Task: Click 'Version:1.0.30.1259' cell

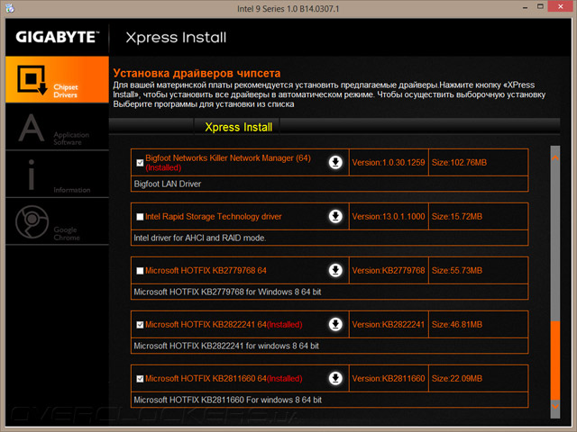Action: pyautogui.click(x=389, y=162)
